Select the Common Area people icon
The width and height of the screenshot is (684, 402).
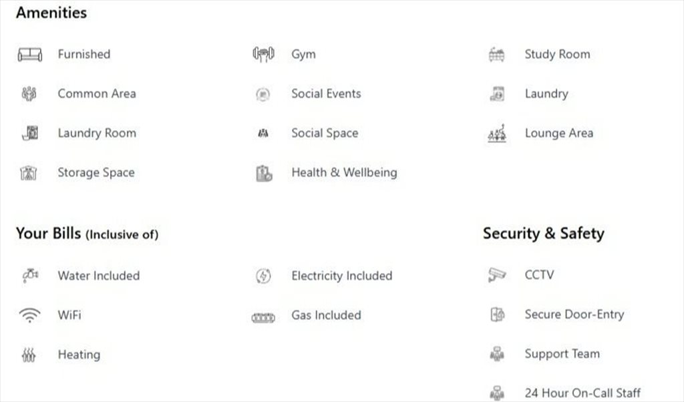29,93
